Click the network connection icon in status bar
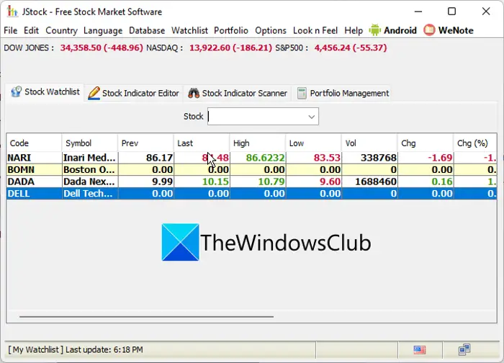Screen dimensions: 504x363 464,349
